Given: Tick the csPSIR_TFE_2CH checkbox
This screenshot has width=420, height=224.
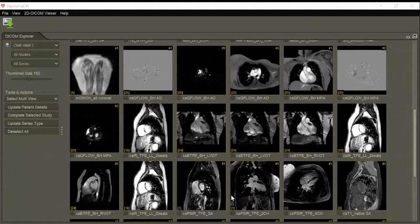Looking at the screenshot, I should 232,214.
